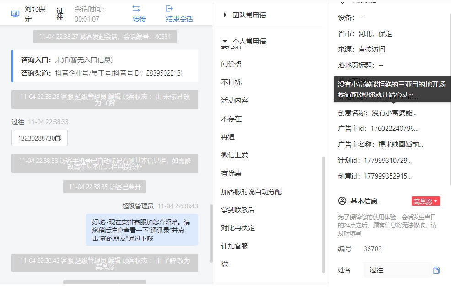Select the 活动内容 quick phrase
451x287 pixels.
click(234, 100)
